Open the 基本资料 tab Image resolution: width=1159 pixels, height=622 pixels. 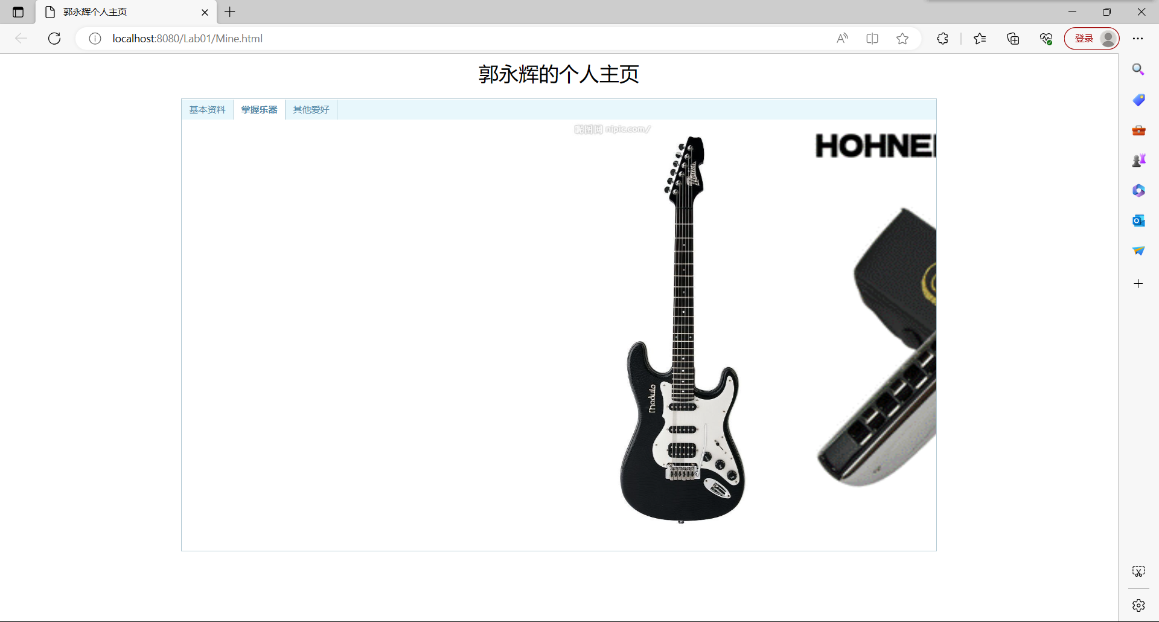[x=207, y=109]
